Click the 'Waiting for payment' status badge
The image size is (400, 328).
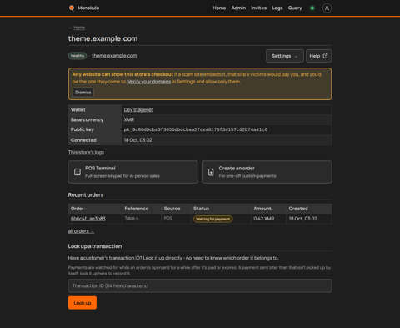(213, 219)
